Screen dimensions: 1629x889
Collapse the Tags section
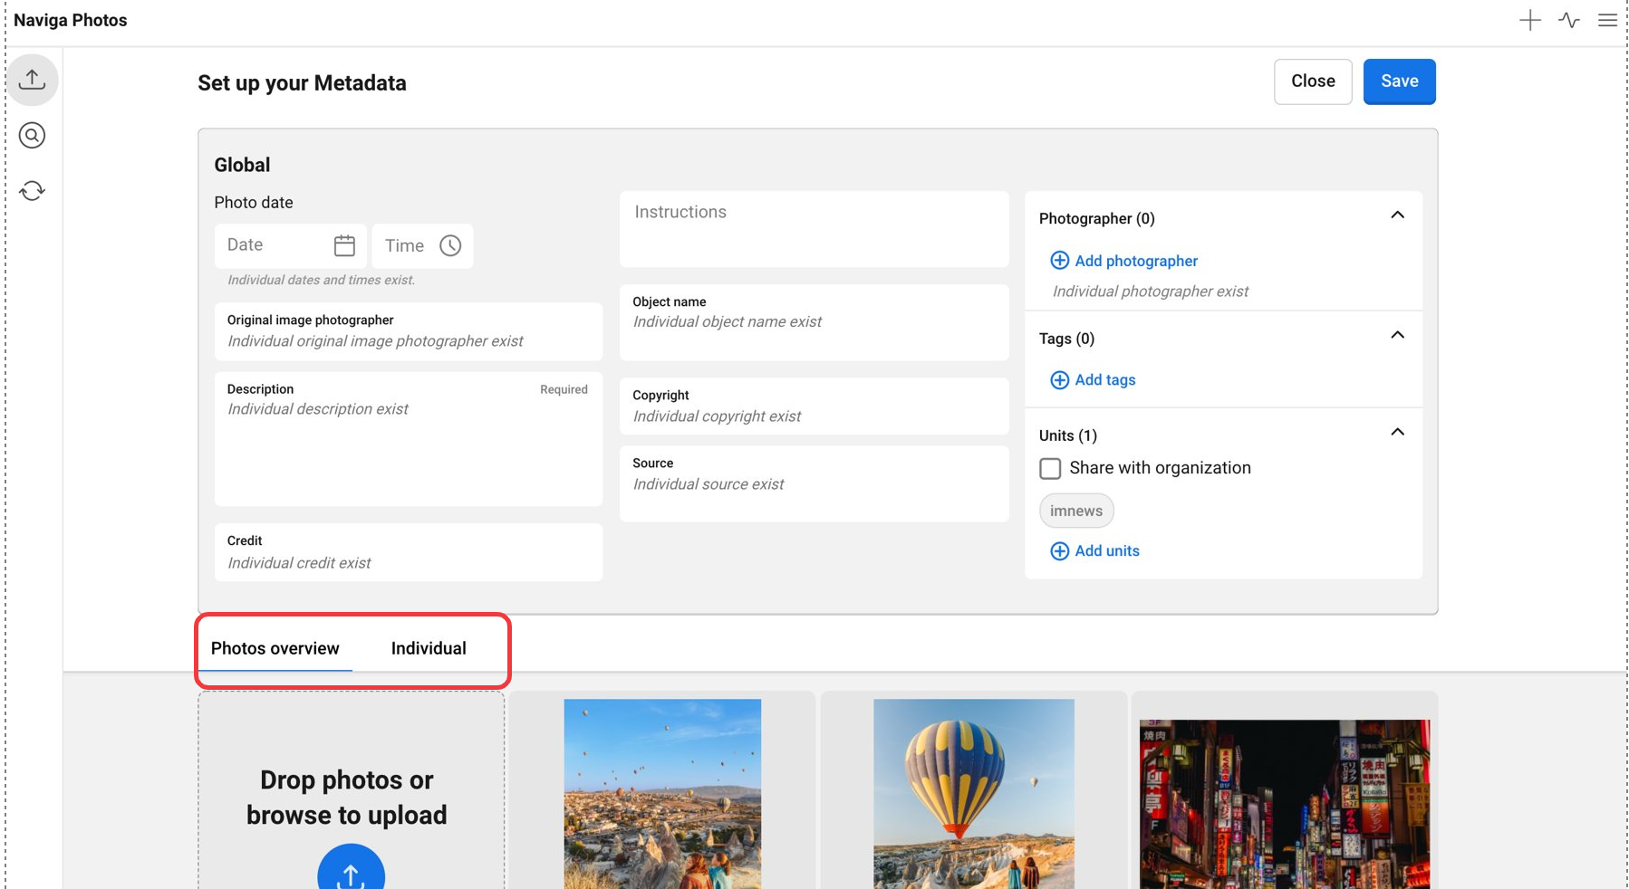point(1397,336)
